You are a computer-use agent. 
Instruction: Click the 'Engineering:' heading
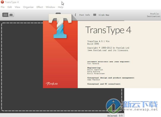click(x=94, y=68)
